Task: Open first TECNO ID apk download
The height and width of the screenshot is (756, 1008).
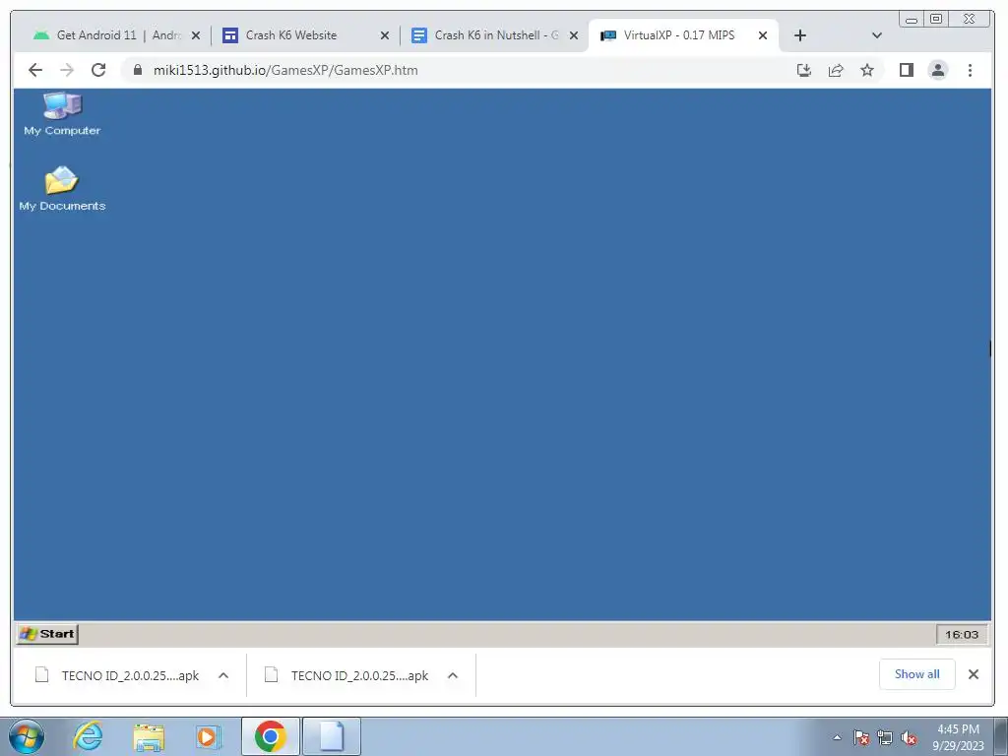Action: pyautogui.click(x=118, y=675)
